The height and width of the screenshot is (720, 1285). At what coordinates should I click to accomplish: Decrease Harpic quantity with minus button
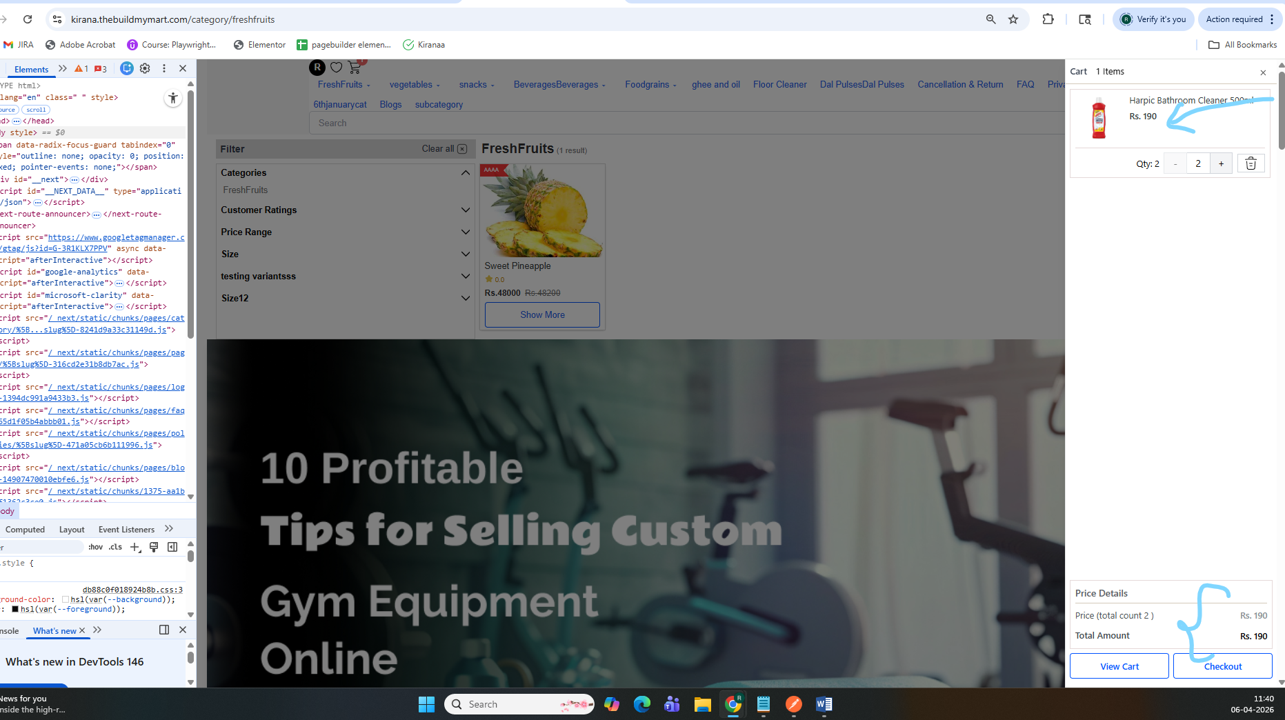pos(1175,163)
